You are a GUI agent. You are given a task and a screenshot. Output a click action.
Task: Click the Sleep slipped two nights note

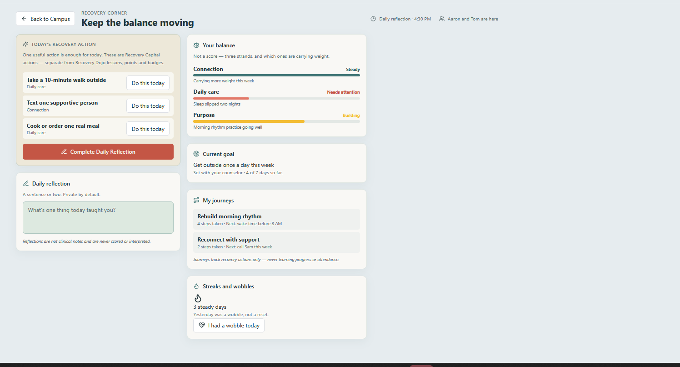click(x=217, y=104)
